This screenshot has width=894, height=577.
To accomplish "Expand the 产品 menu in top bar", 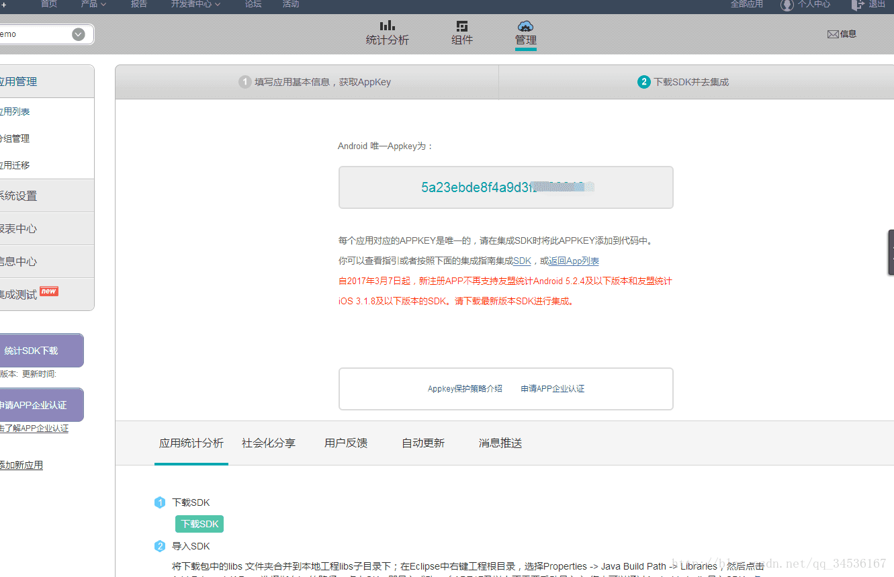I will coord(93,4).
